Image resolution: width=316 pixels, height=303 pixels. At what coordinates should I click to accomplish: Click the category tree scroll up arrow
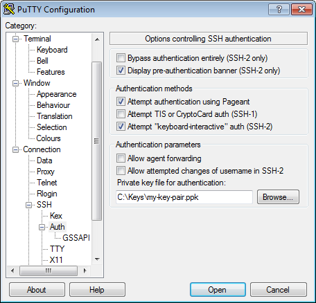tap(97, 39)
